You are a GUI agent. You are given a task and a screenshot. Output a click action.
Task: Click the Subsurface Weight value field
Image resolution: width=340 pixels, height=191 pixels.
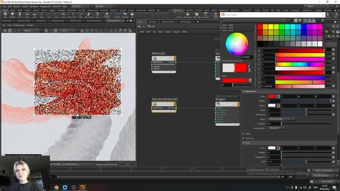[x=274, y=101]
